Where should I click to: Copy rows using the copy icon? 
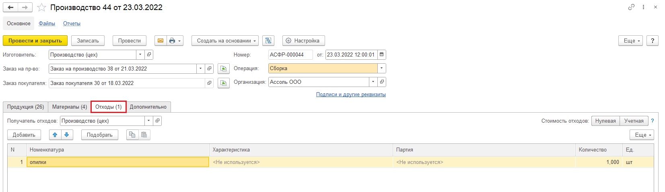132,135
